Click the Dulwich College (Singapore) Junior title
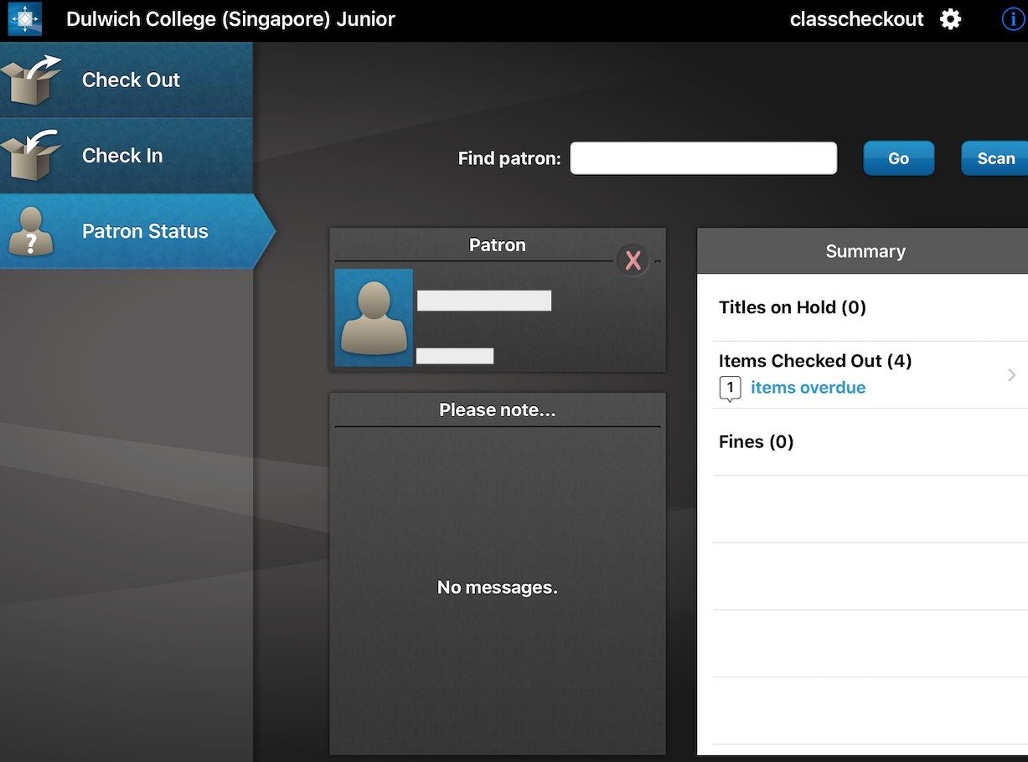Screen dimensions: 1028x762 coord(230,19)
